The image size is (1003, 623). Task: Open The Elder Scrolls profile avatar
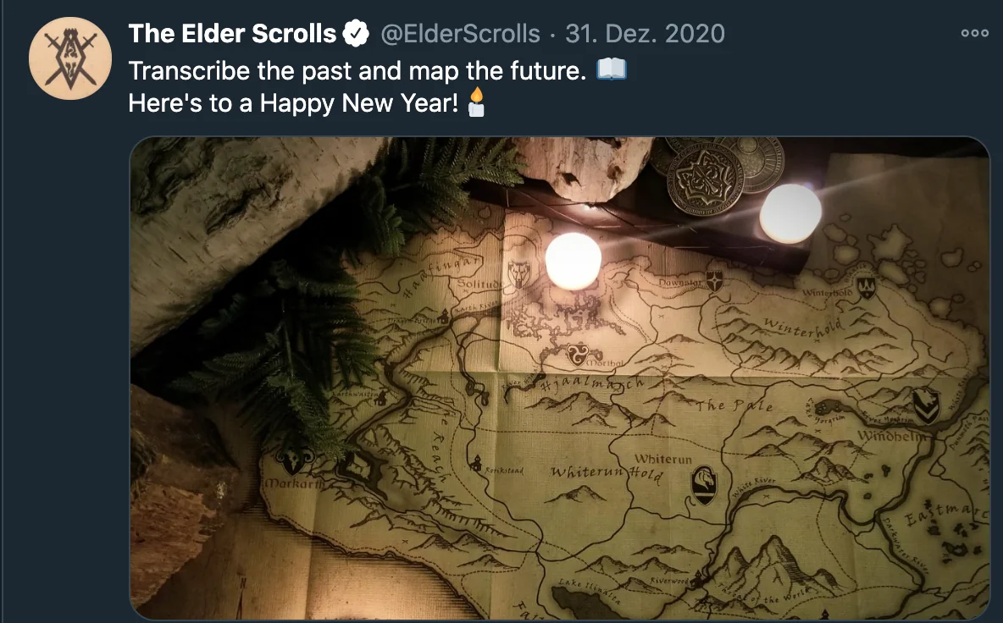[x=70, y=58]
